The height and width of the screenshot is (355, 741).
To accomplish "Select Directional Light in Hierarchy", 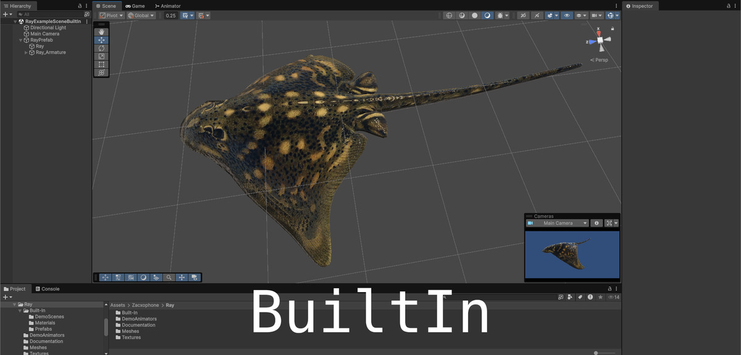I will coord(48,28).
